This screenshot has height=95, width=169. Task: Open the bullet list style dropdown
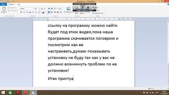click(57, 9)
